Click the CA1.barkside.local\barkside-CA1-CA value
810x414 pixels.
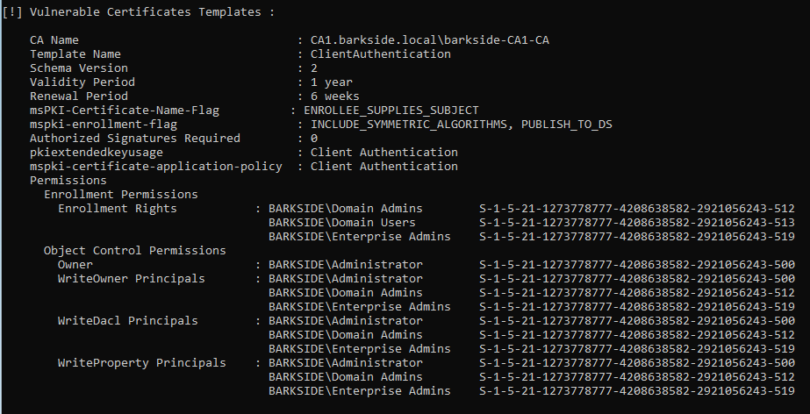tap(430, 39)
